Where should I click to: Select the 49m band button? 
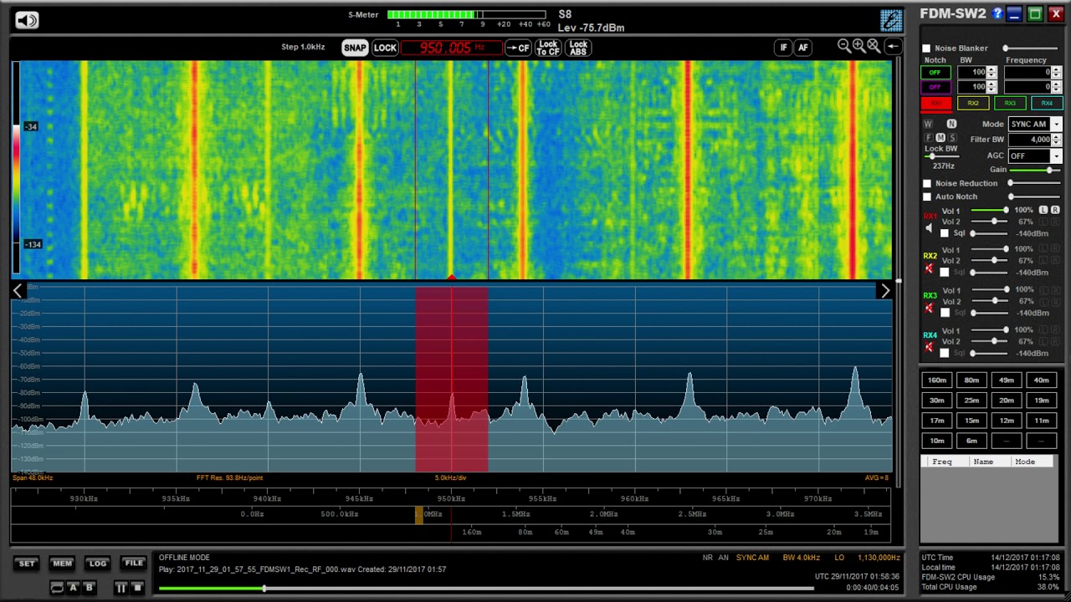1007,380
